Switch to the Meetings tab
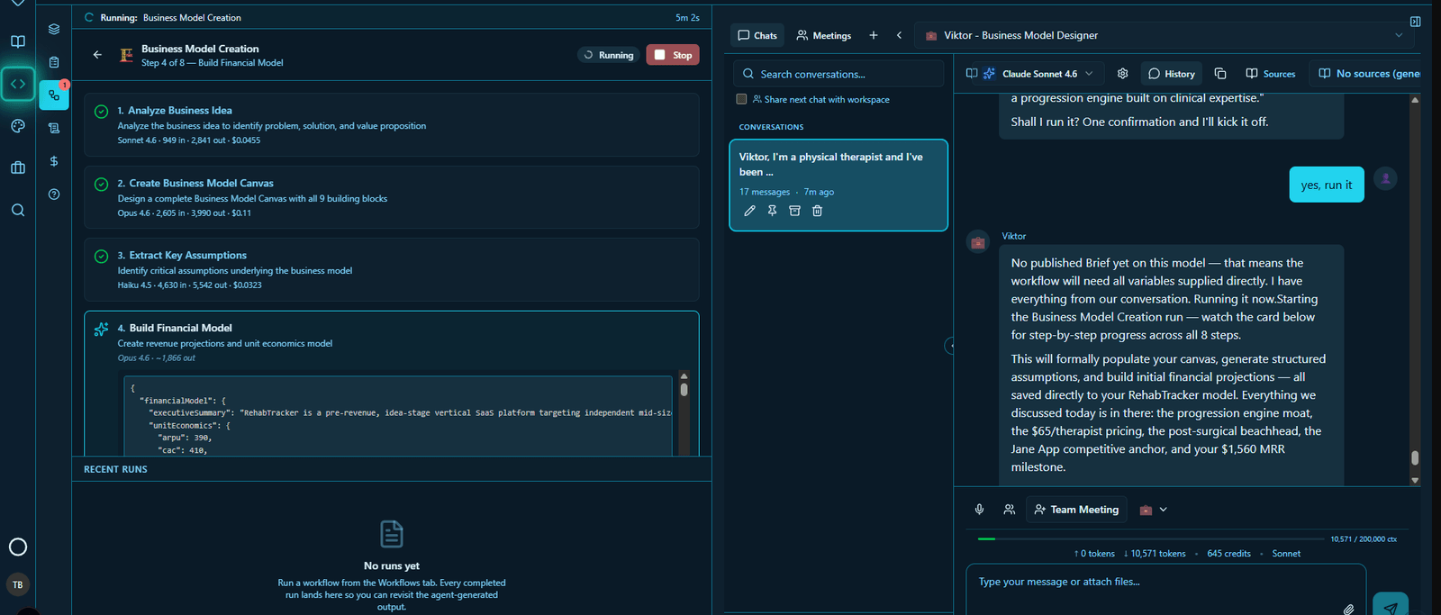 pyautogui.click(x=824, y=35)
